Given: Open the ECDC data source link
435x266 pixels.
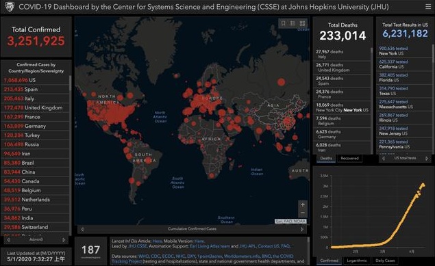Looking at the screenshot, I should (x=168, y=256).
